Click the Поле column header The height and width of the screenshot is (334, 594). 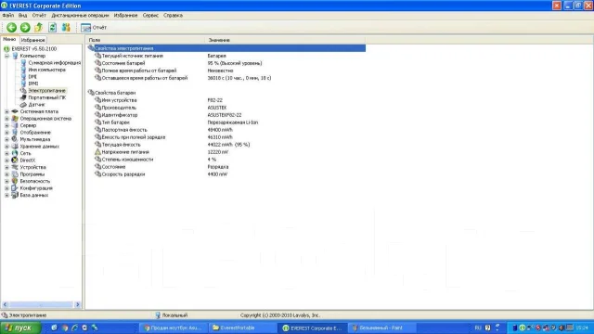click(146, 40)
